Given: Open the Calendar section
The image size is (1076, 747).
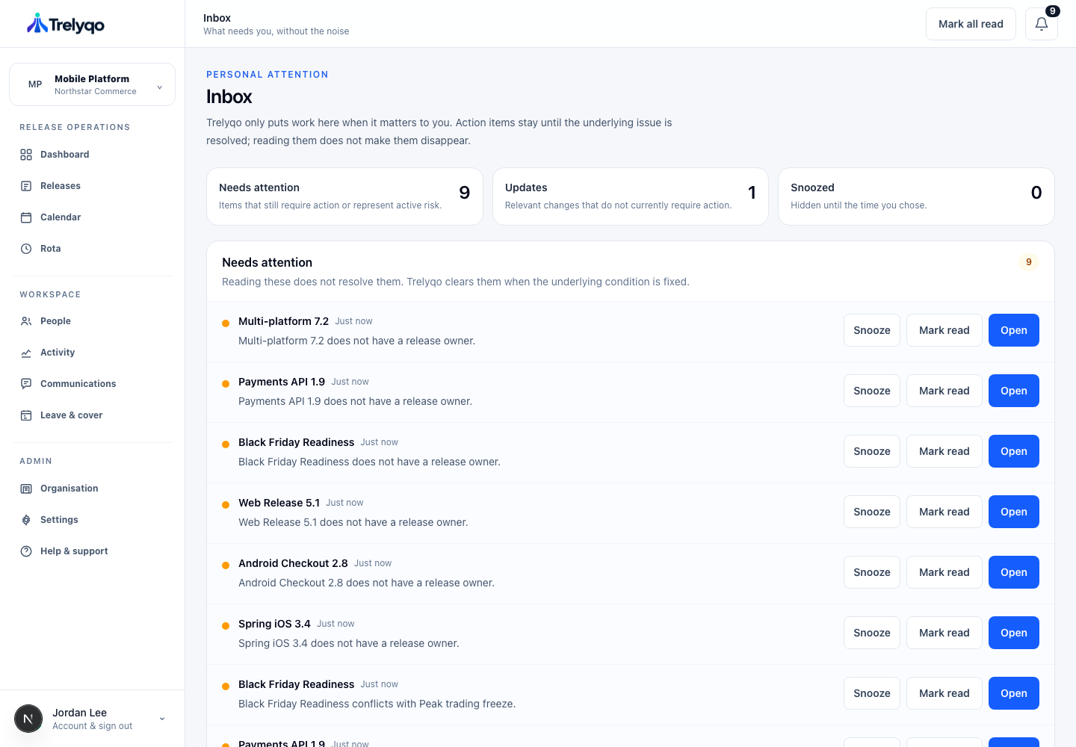Looking at the screenshot, I should click(92, 217).
